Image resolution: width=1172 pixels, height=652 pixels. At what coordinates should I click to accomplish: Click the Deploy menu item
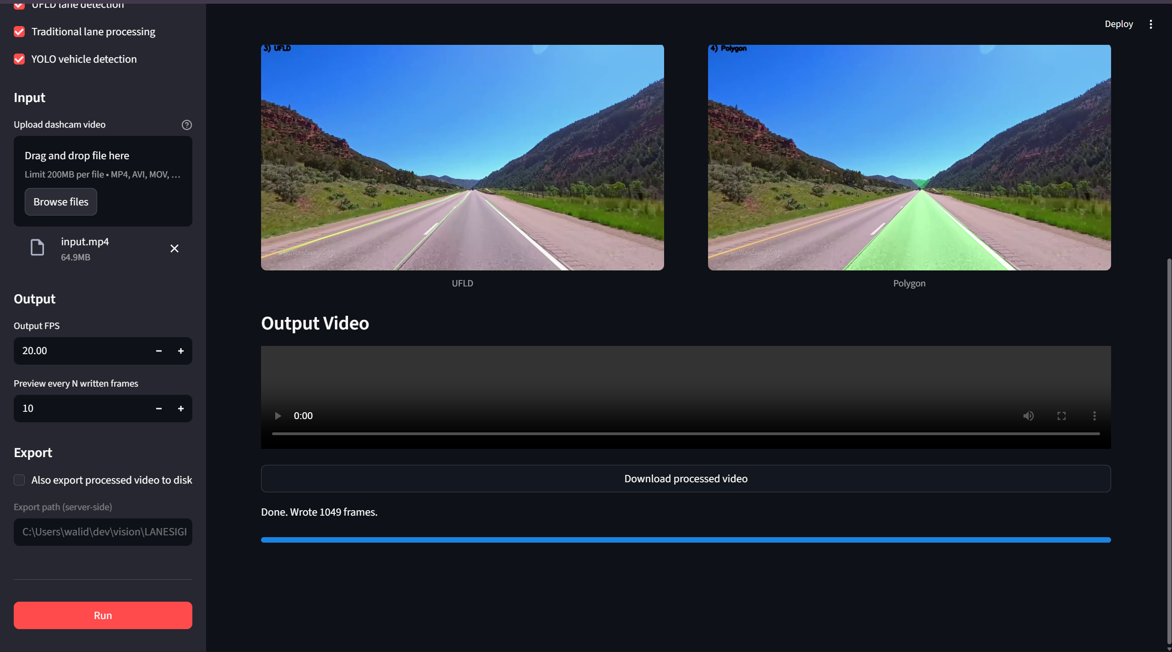pos(1118,24)
